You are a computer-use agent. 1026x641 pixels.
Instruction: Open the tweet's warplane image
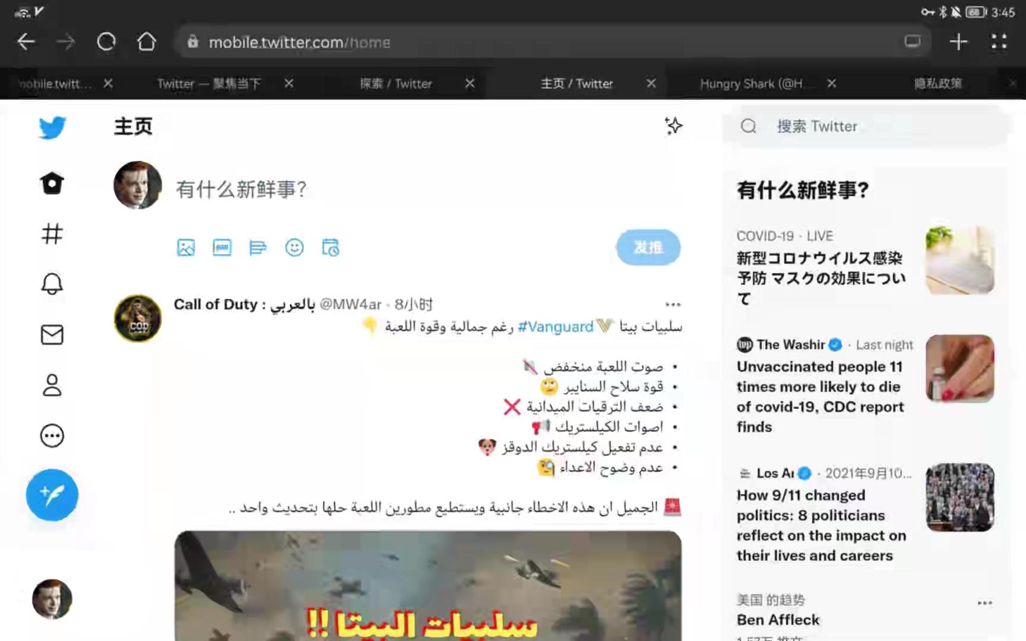[x=428, y=586]
